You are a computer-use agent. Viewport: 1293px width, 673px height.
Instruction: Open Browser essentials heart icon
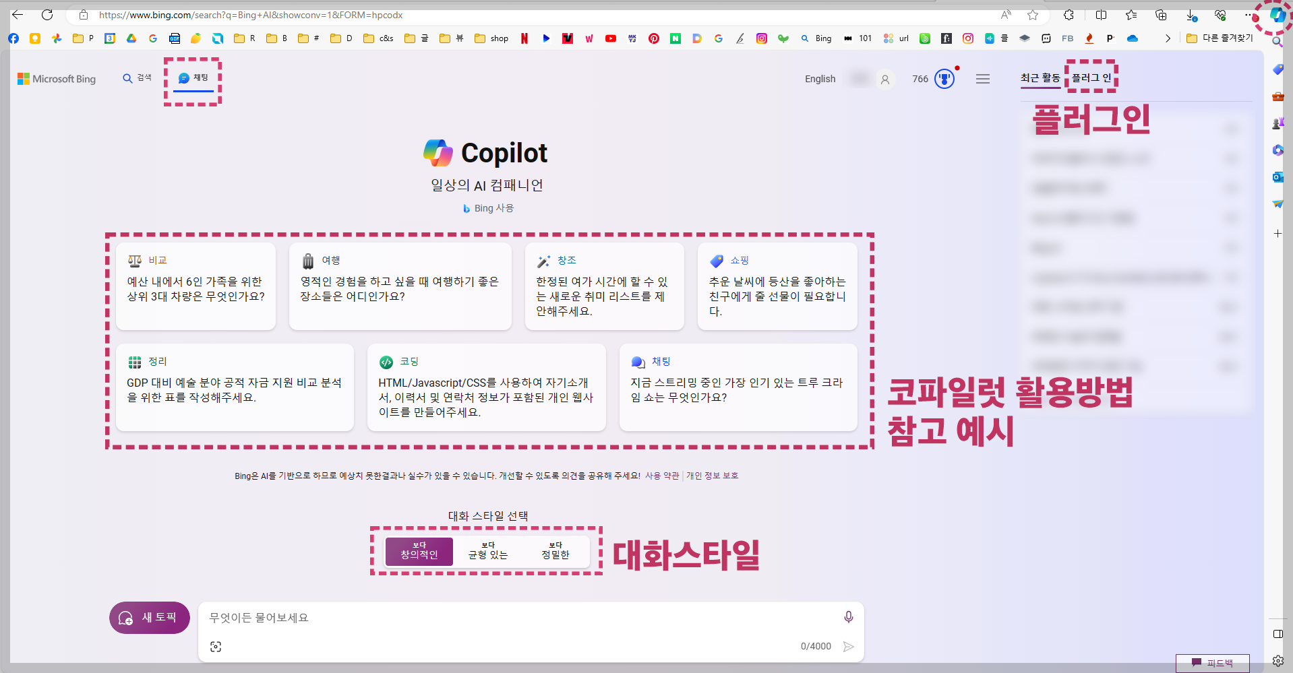coord(1220,15)
